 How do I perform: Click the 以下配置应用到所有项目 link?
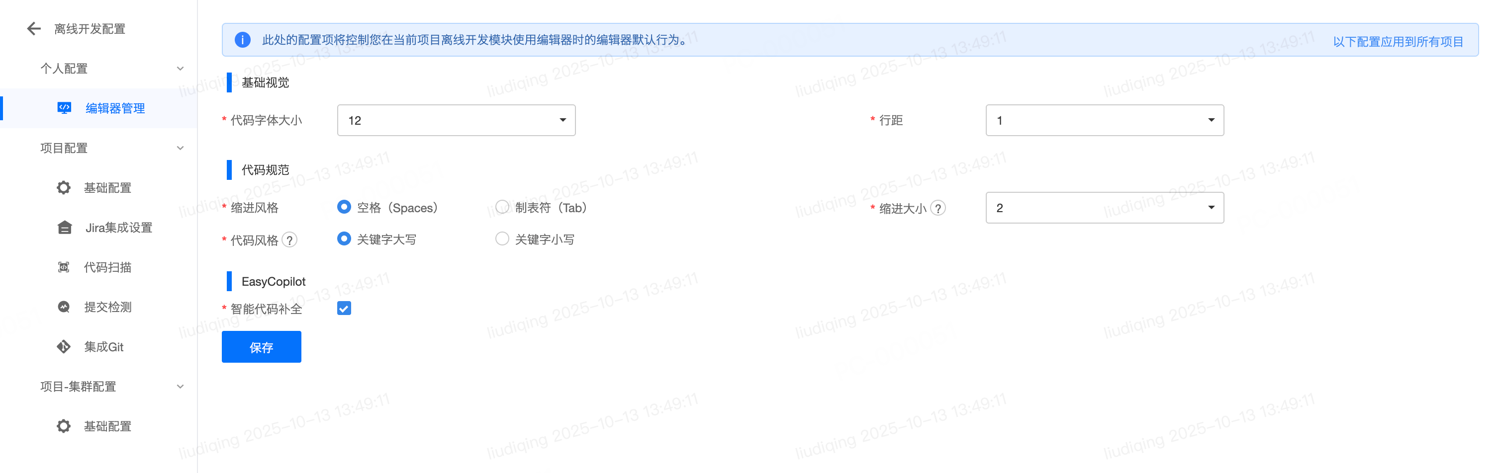coord(1398,41)
